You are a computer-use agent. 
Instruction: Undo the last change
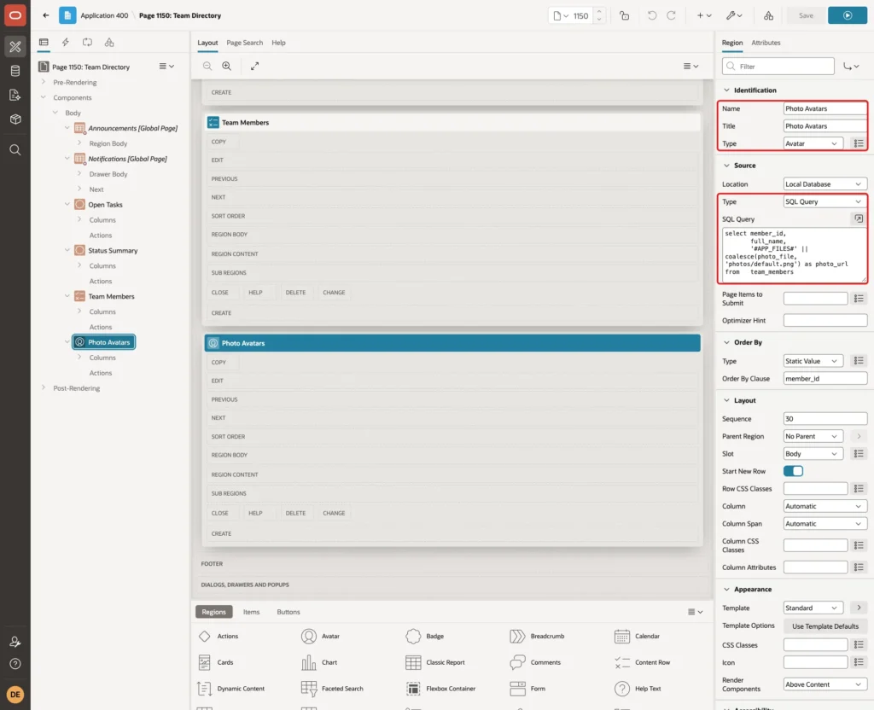(x=651, y=15)
